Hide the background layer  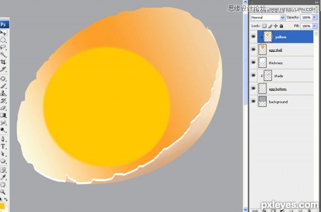tap(254, 101)
